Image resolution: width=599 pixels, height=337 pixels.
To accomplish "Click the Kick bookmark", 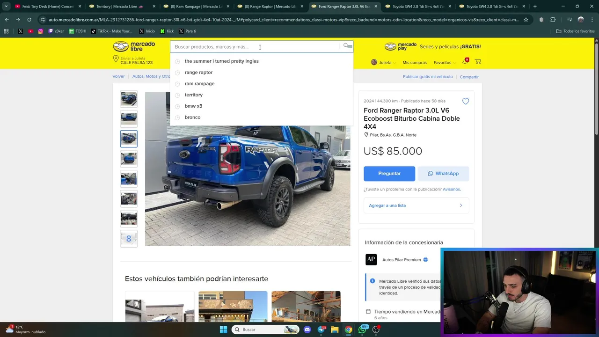I will click(167, 31).
